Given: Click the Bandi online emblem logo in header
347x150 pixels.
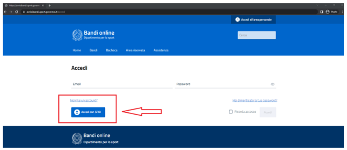Looking at the screenshot, I should pos(77,35).
